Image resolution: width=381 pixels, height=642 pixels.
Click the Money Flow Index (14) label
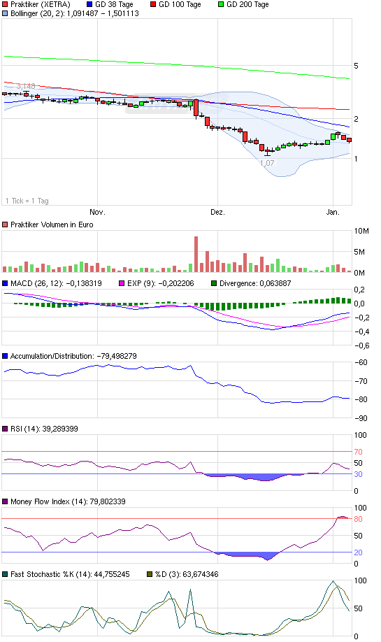coord(68,501)
